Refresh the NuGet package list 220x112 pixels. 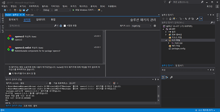[61, 26]
